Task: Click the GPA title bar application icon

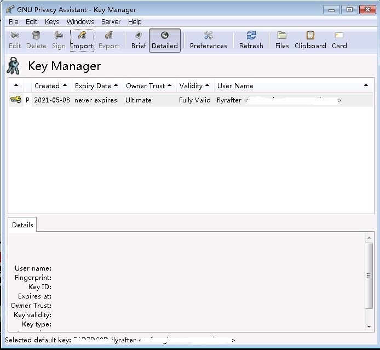Action: [10, 9]
